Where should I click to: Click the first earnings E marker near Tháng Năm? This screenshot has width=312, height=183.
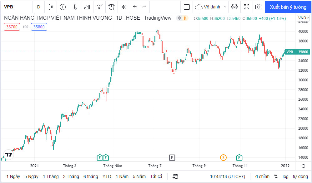click(100, 158)
